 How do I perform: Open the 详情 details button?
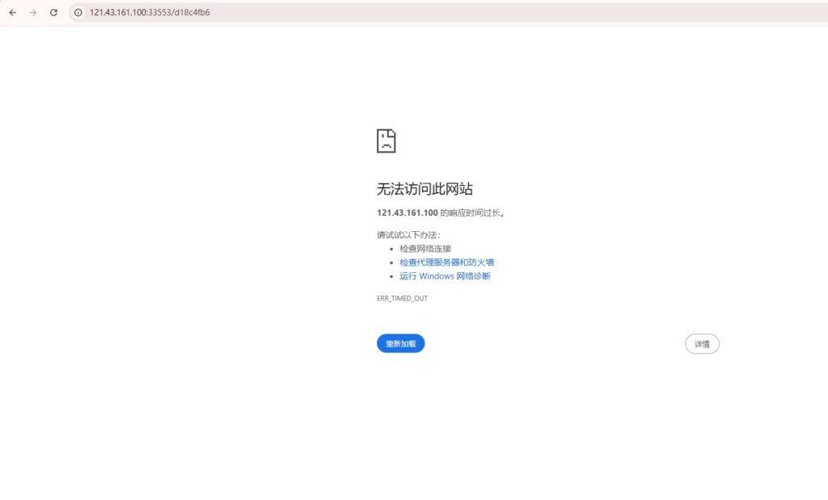(702, 344)
